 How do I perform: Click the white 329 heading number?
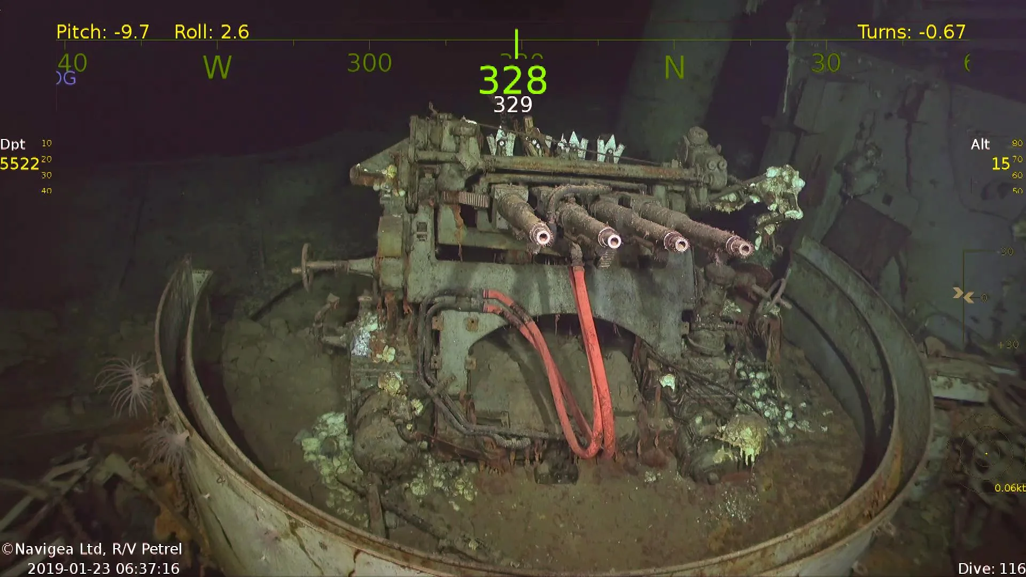[x=513, y=105]
